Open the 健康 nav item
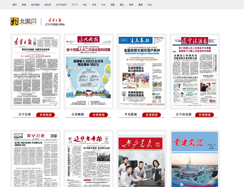This screenshot has width=244, height=187. point(140,4)
